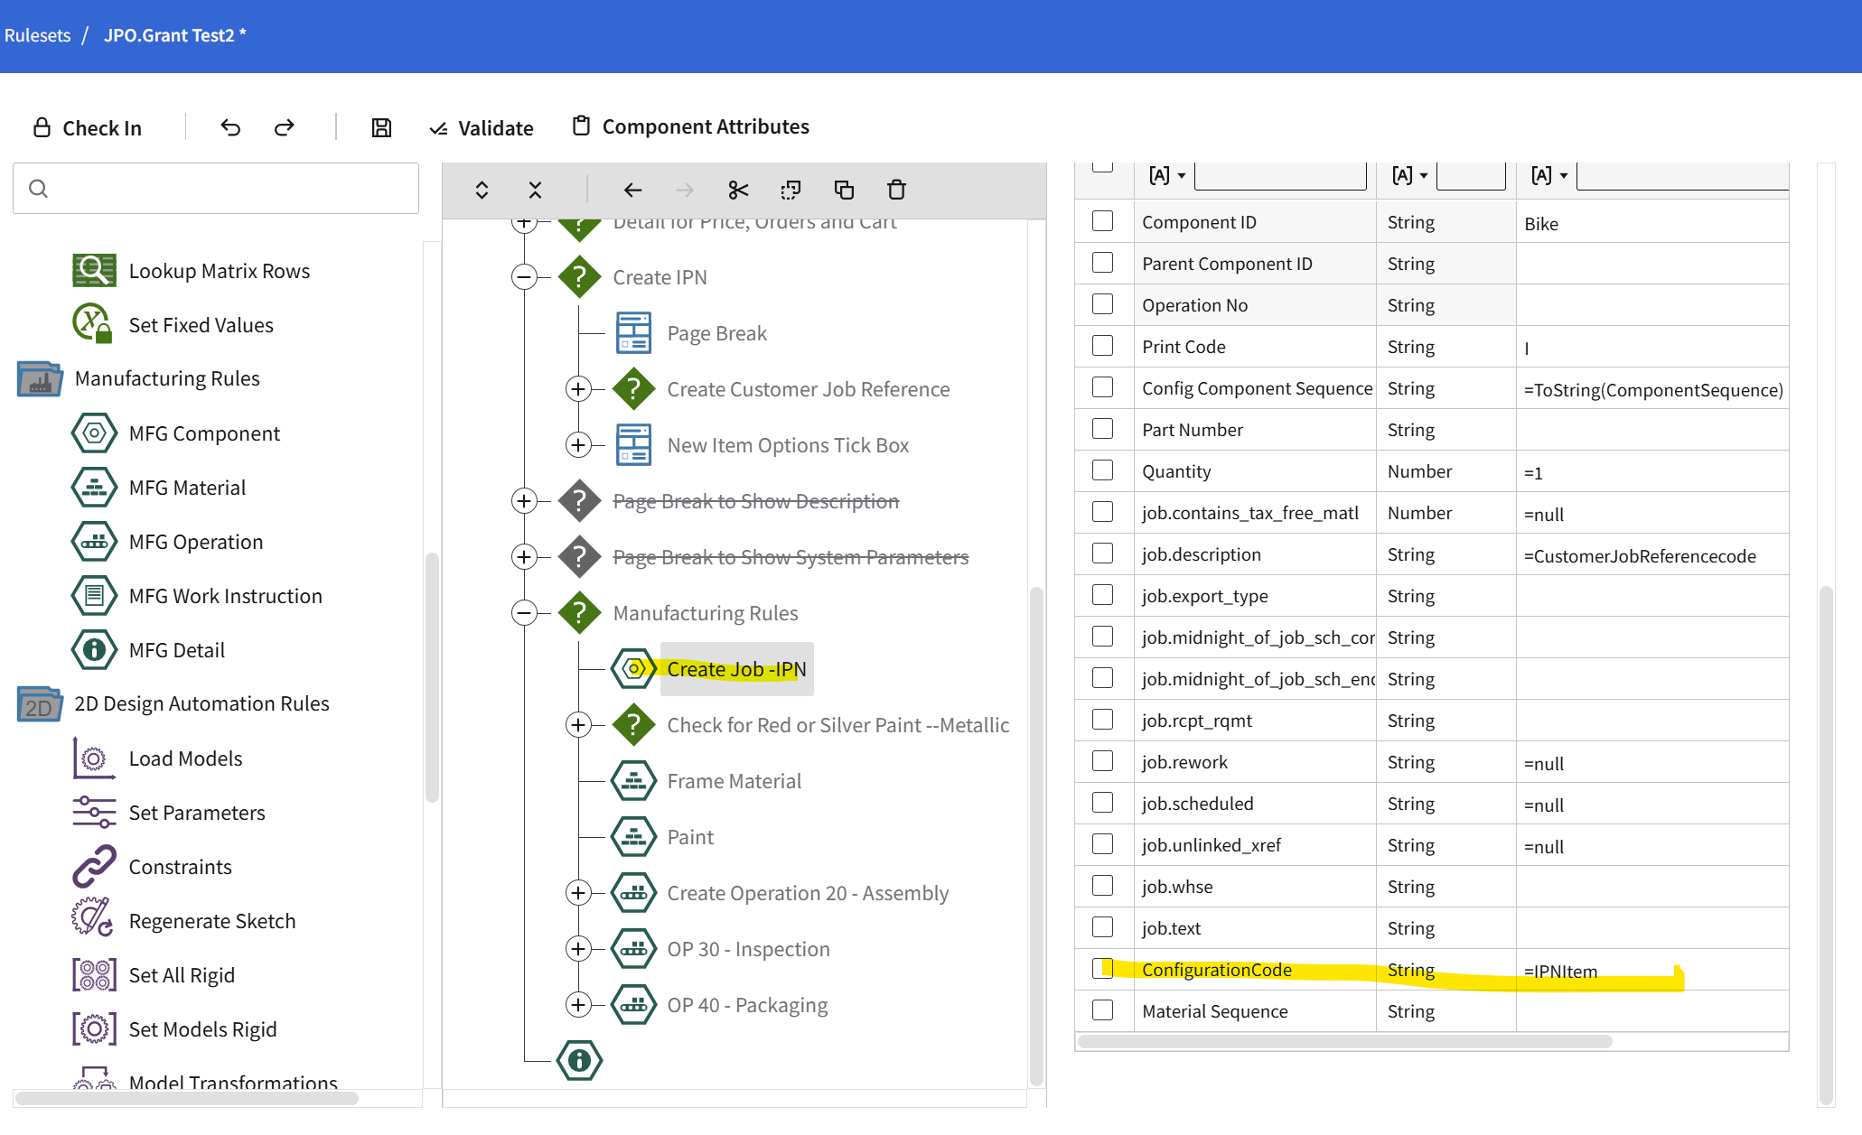Go to Rulesets breadcrumb
1862x1135 pixels.
tap(37, 35)
